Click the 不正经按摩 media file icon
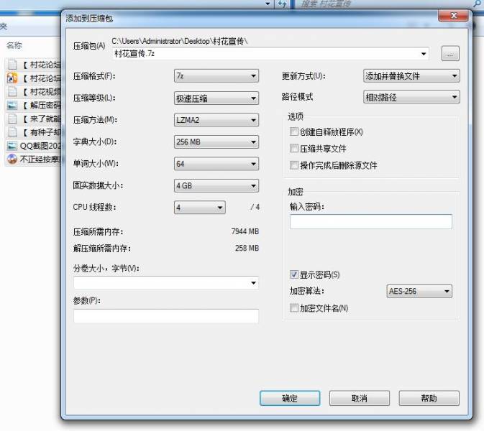The width and height of the screenshot is (484, 431). (x=12, y=159)
